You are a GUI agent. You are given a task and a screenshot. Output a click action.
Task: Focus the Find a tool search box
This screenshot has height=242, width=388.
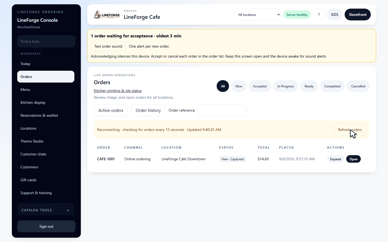pos(46,41)
